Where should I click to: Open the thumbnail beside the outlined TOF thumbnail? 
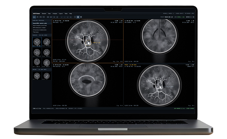[47, 42]
